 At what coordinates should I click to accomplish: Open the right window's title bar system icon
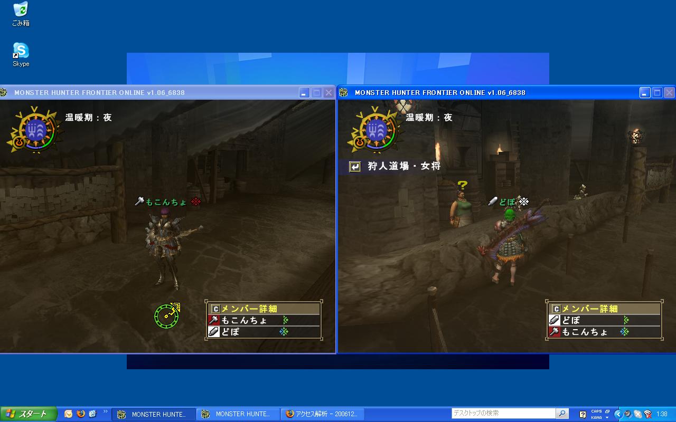344,93
